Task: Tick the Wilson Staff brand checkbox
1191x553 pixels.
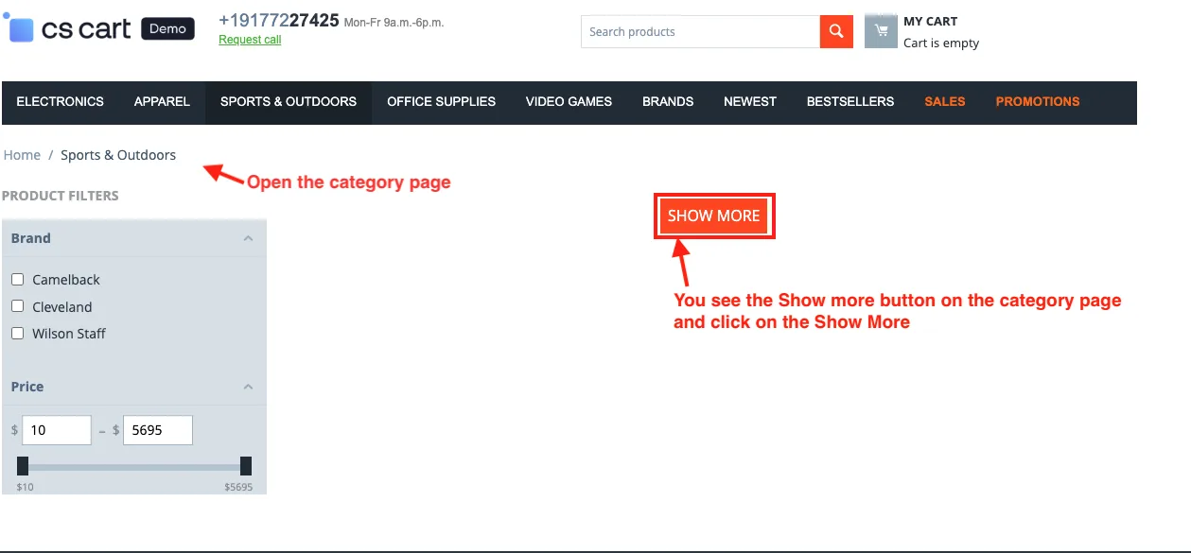Action: point(17,333)
